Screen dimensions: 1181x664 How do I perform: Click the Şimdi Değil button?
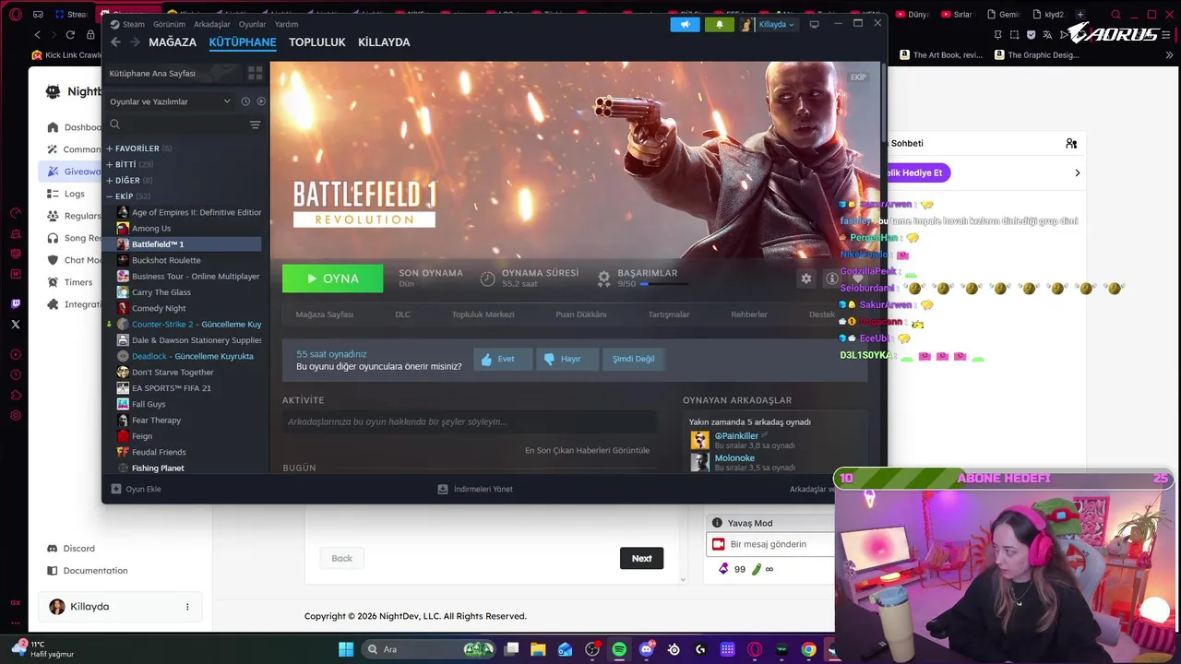pos(634,359)
